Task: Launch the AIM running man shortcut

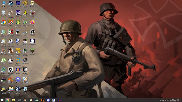Action: 25,13
